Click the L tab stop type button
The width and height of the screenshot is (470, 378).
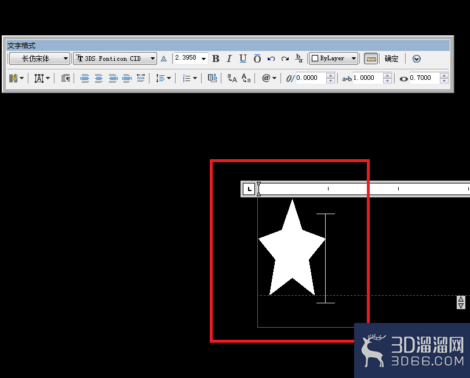point(249,189)
